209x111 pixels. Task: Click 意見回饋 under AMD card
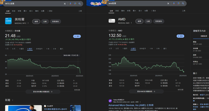[181, 90]
